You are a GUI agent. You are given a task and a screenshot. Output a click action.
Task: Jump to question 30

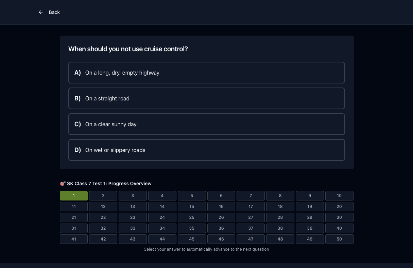339,217
